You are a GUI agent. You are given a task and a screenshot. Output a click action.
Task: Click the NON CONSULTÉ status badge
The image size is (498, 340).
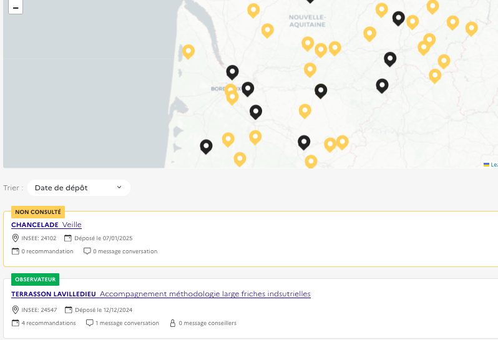coord(38,212)
